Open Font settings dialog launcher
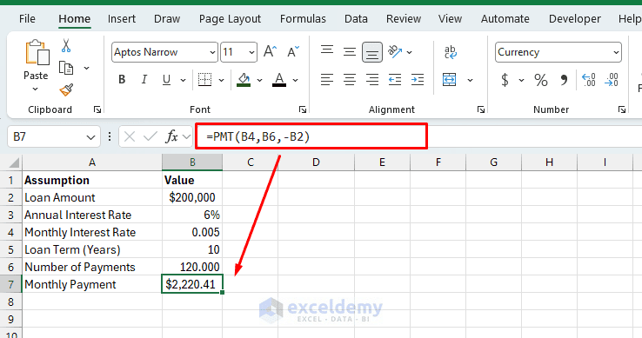 click(303, 109)
